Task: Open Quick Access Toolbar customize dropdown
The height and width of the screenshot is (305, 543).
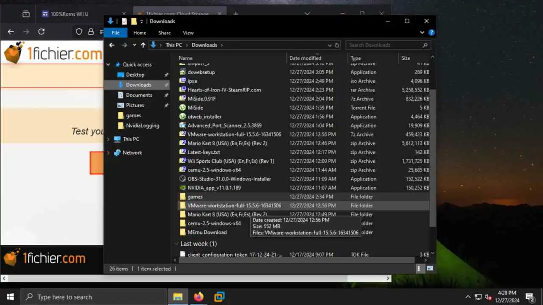Action: click(x=142, y=22)
